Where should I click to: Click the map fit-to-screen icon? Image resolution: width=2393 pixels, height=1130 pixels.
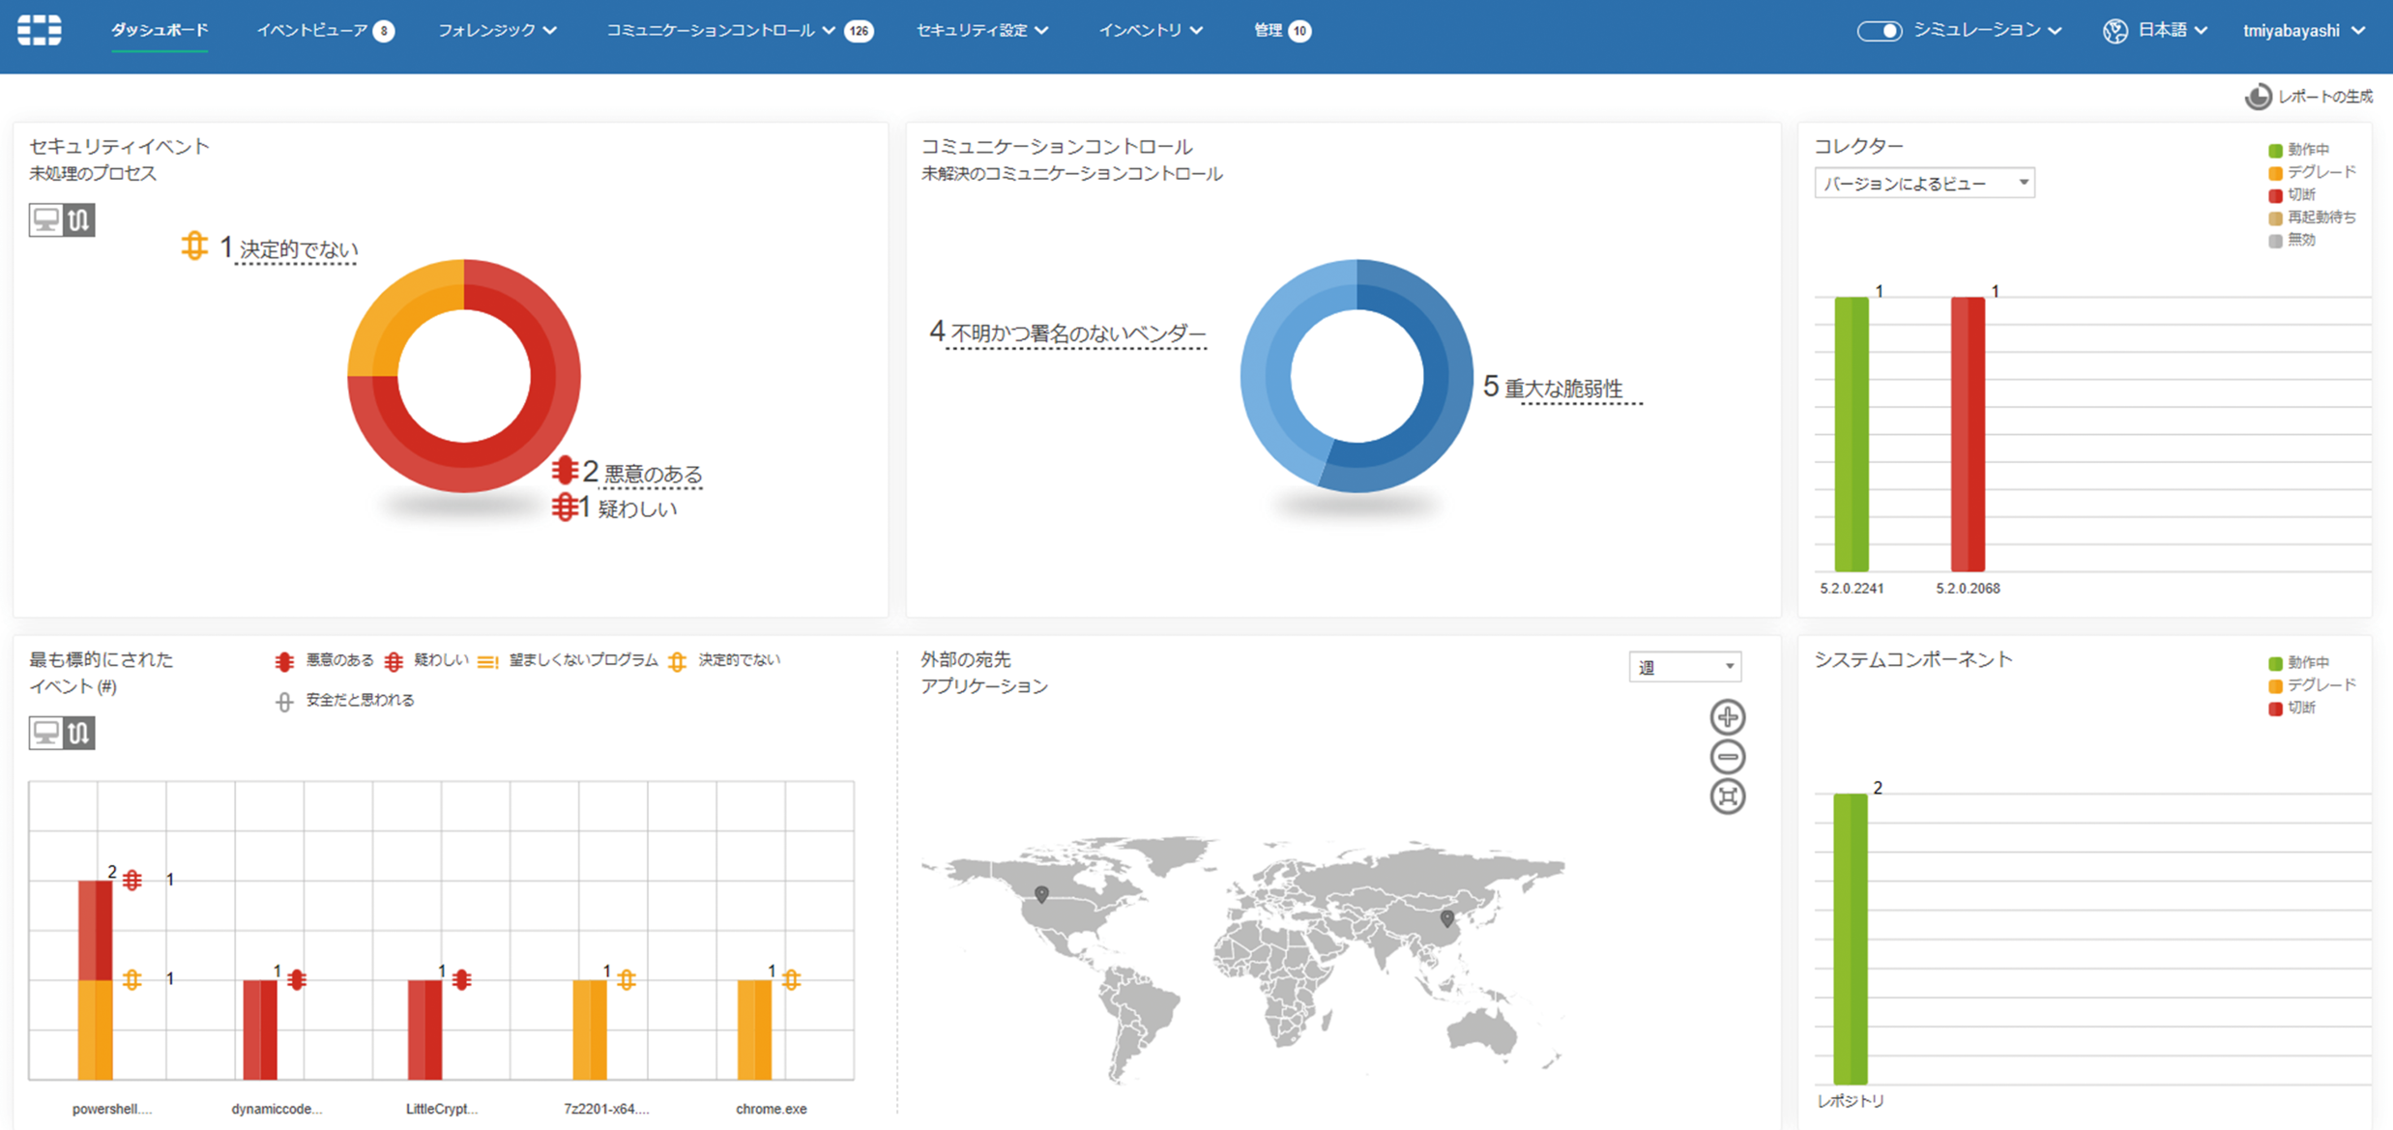(1728, 797)
